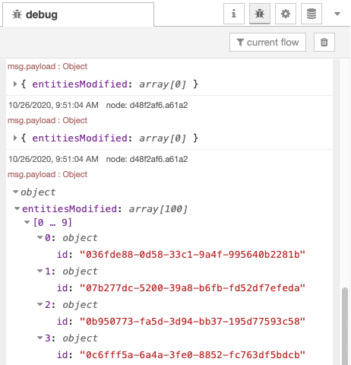Open sidebar tabs dropdown arrow

(x=337, y=14)
